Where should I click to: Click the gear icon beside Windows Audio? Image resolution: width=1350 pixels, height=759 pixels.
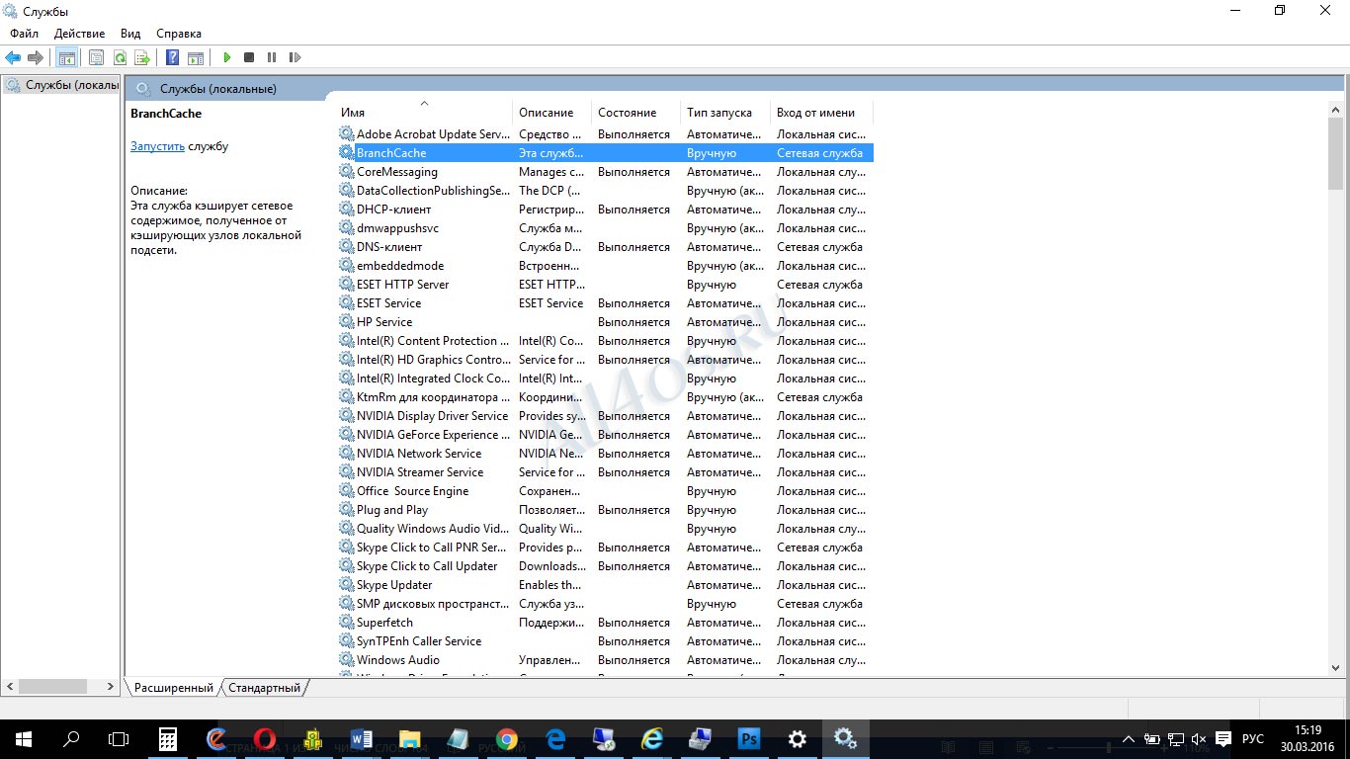[346, 659]
